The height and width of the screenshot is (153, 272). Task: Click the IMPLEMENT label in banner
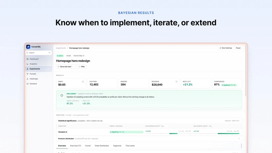click(x=71, y=94)
